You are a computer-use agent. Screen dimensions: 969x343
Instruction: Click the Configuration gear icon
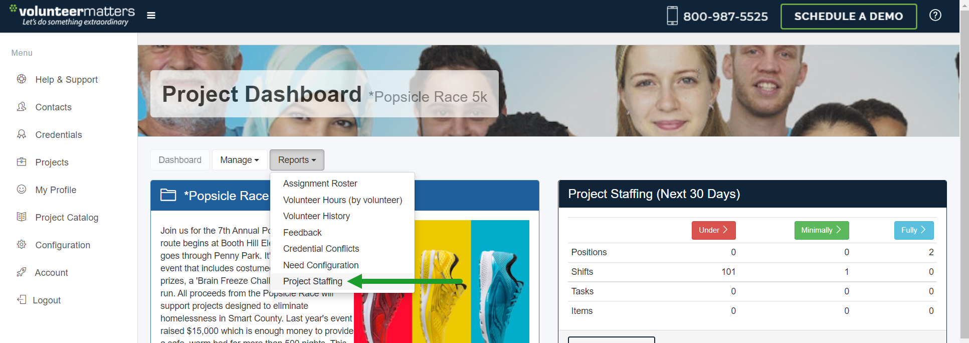pos(22,245)
